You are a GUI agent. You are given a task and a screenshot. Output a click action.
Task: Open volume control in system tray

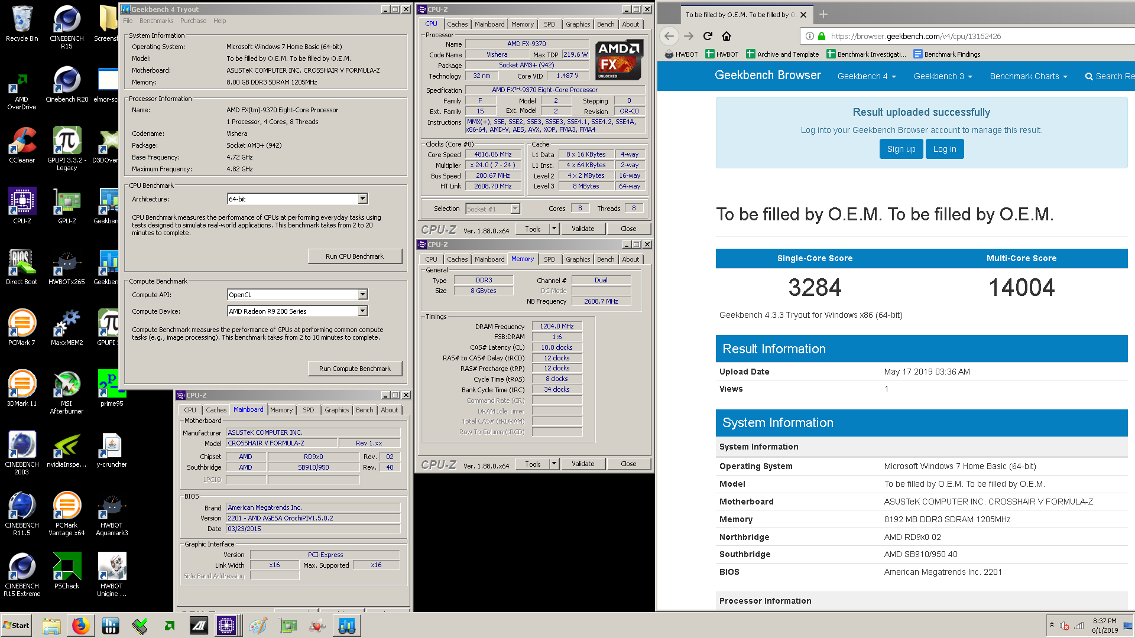(1065, 626)
